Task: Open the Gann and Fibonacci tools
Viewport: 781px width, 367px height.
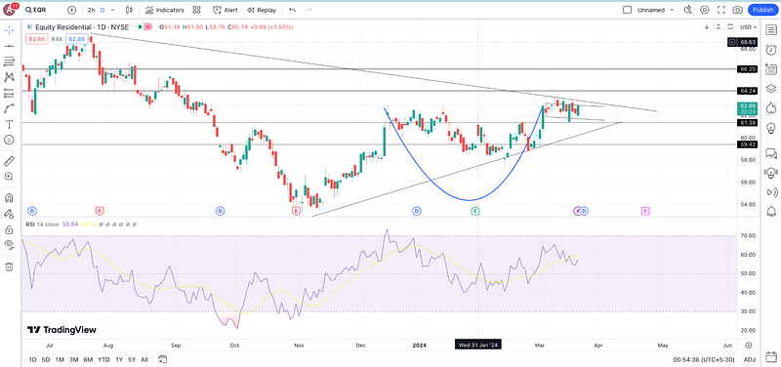Action: 9,61
